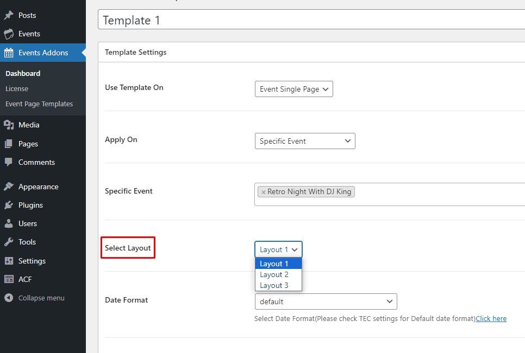Viewport: 525px width, 353px height.
Task: Click the Events Addons calendar icon
Action: click(9, 53)
